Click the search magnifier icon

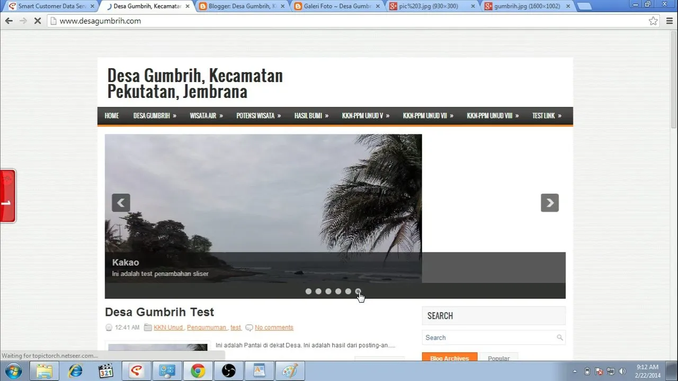coord(560,338)
